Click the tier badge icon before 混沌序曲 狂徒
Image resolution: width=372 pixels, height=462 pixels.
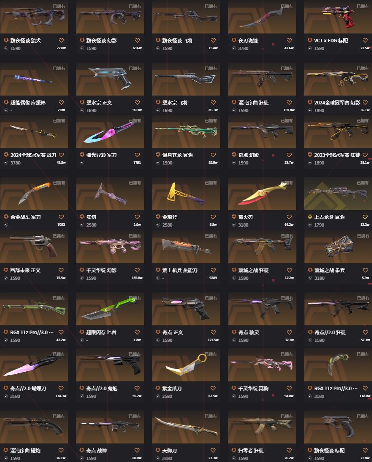pos(234,102)
